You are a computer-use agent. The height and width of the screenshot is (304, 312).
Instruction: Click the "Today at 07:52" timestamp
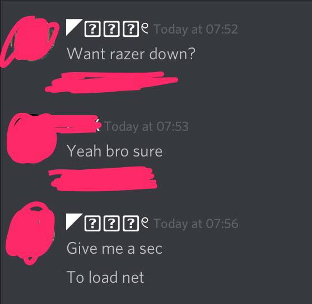point(195,29)
